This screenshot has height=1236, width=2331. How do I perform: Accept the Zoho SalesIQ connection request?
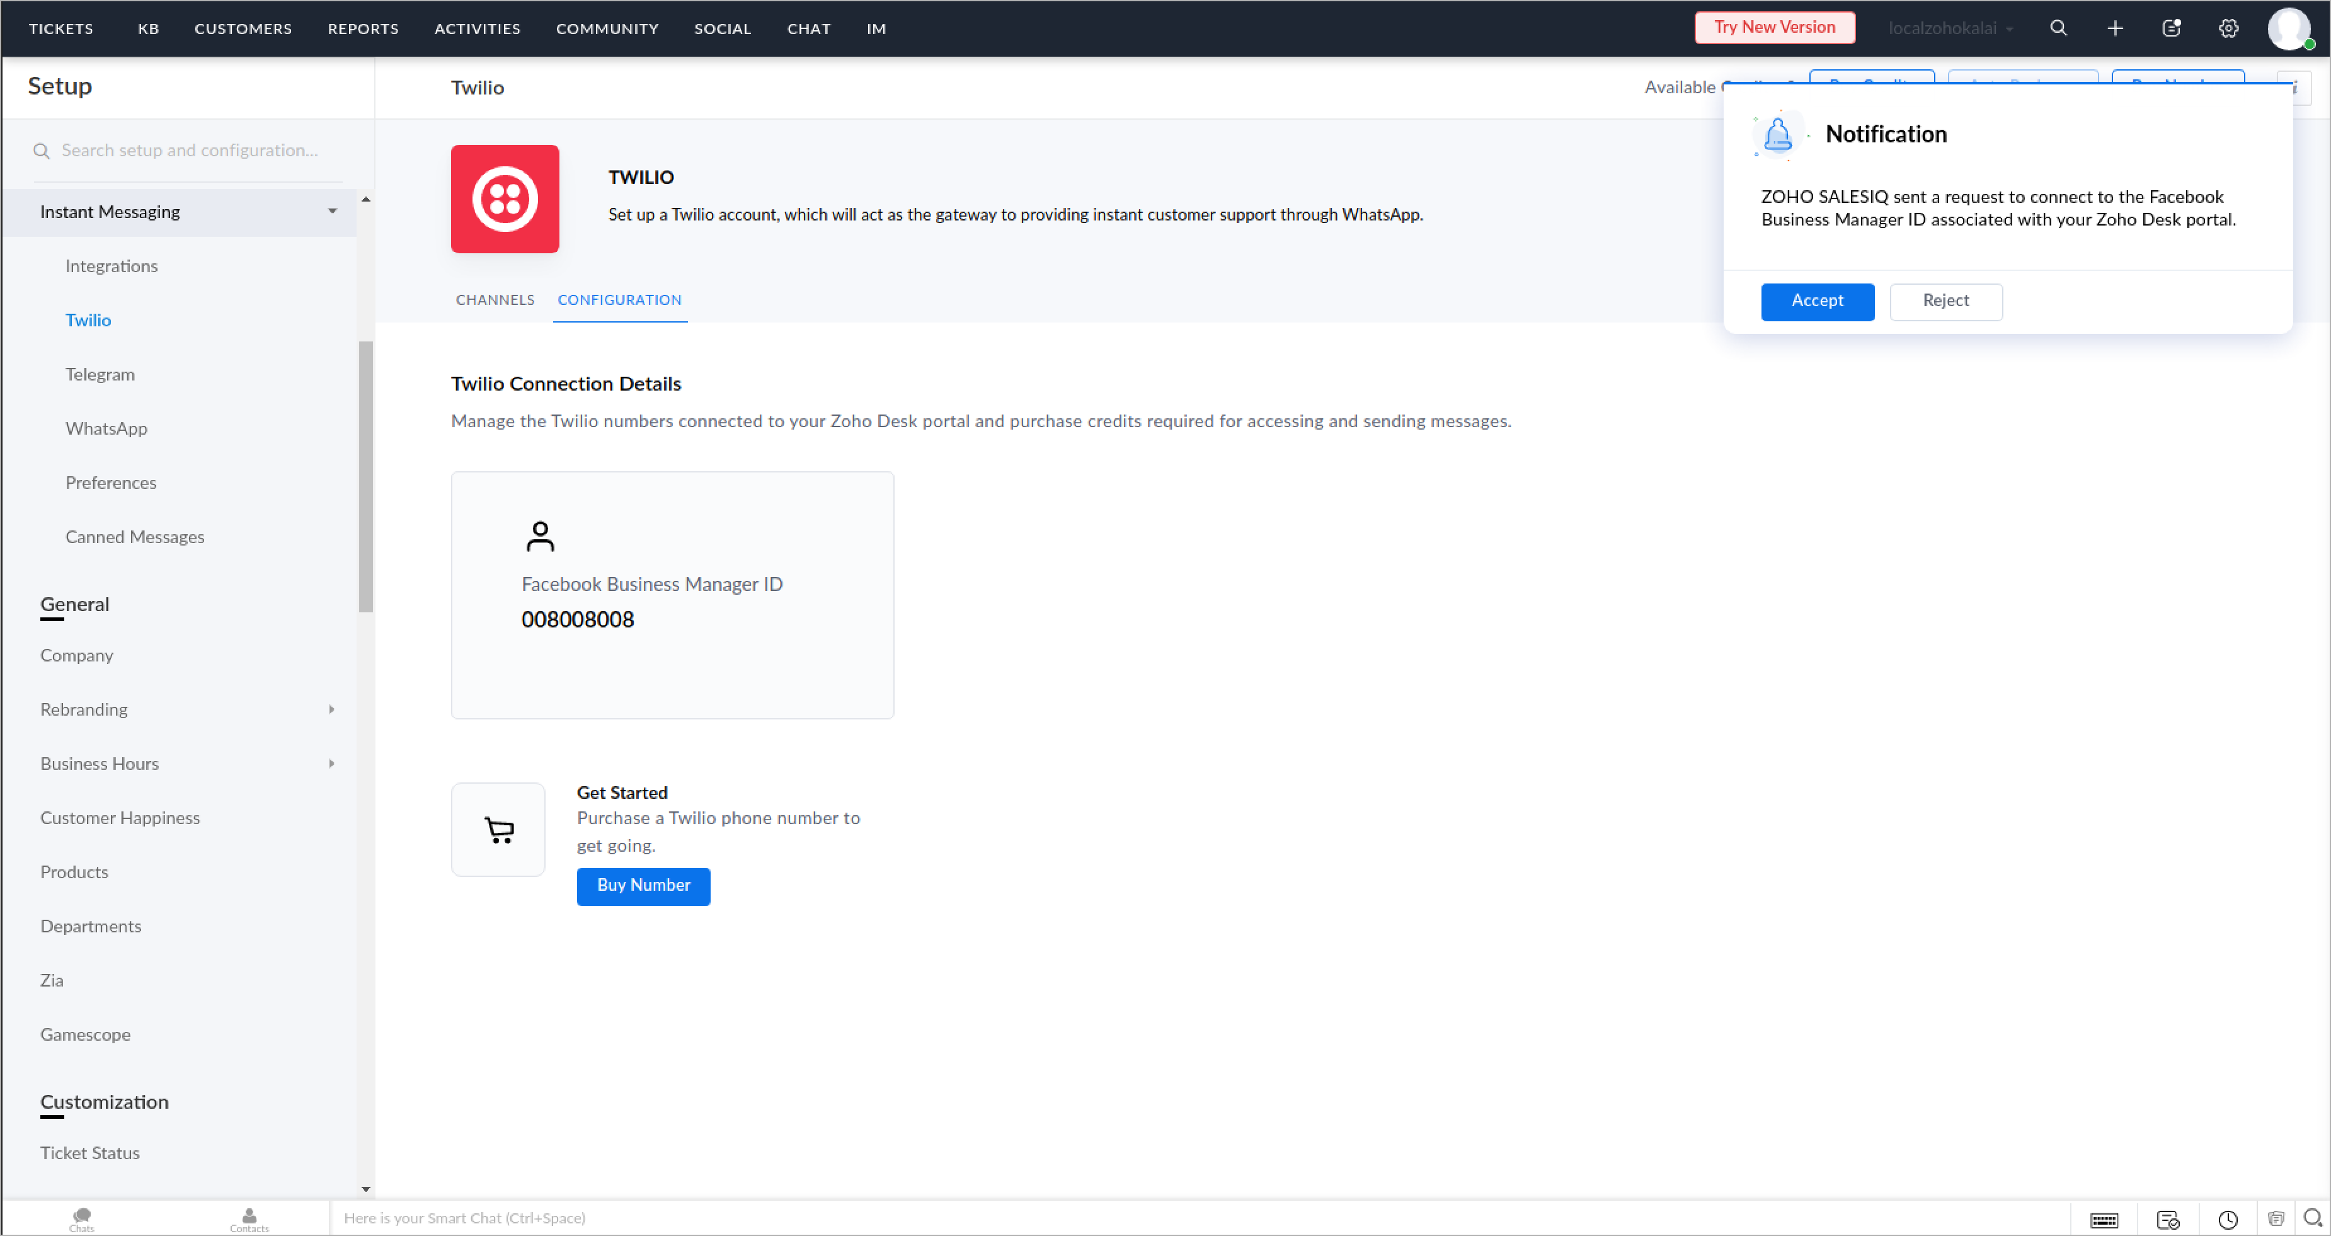click(1816, 301)
